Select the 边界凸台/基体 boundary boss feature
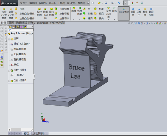167x136 pixels. [25, 18]
